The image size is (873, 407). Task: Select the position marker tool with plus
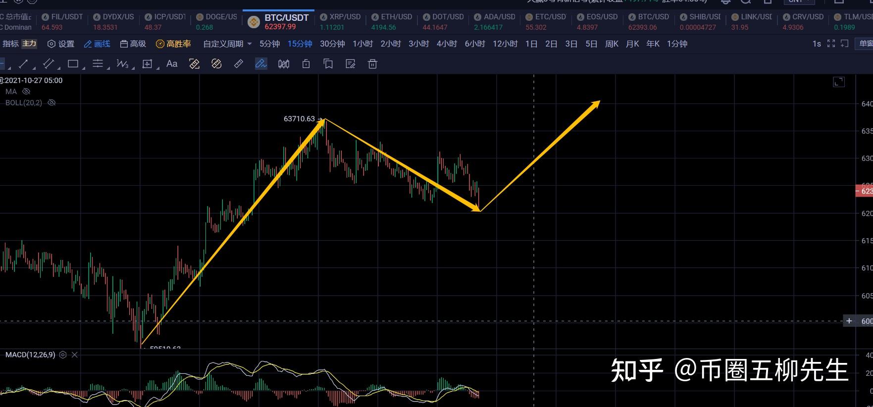click(x=147, y=64)
